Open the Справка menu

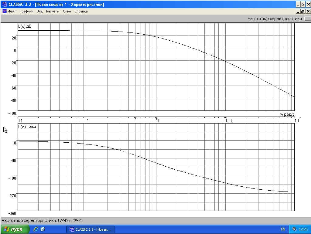81,11
